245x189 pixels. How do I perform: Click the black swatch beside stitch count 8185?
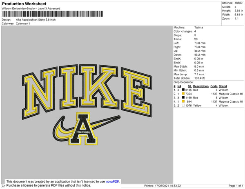coord(183,90)
